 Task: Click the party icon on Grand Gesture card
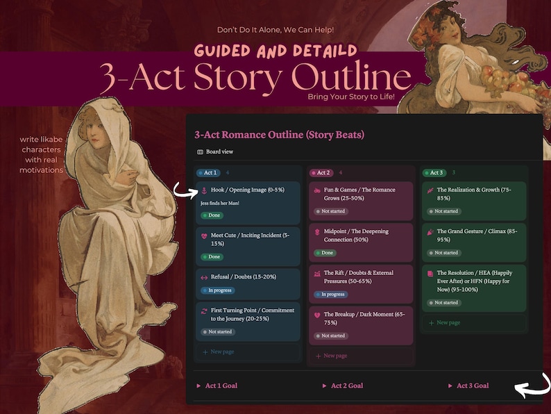coord(430,232)
